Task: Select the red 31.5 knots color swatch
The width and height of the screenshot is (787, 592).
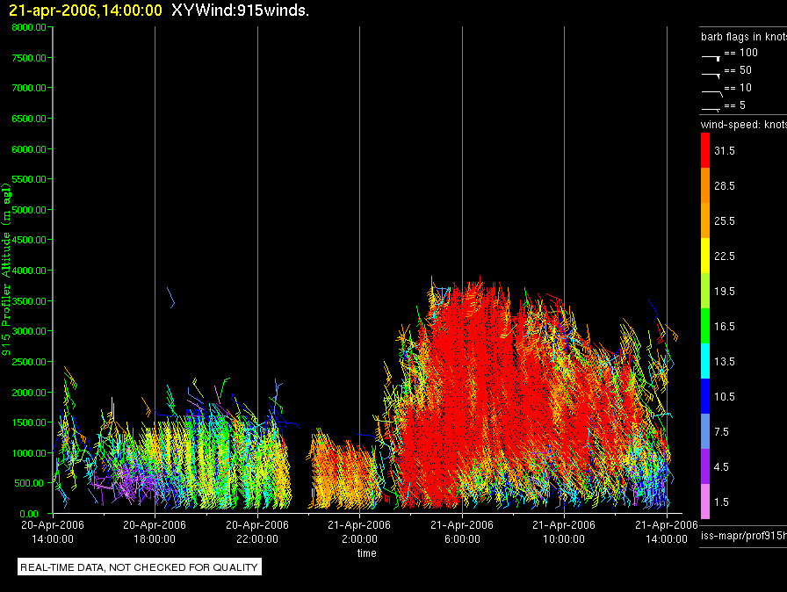Action: pyautogui.click(x=705, y=150)
